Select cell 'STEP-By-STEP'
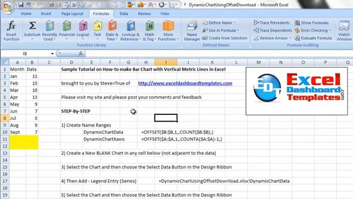 (76, 111)
